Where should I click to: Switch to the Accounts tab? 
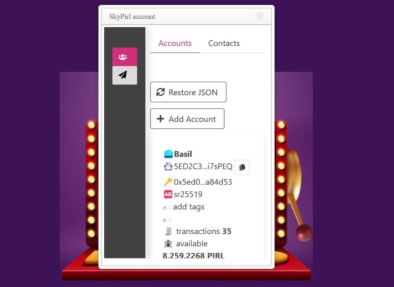[x=175, y=43]
